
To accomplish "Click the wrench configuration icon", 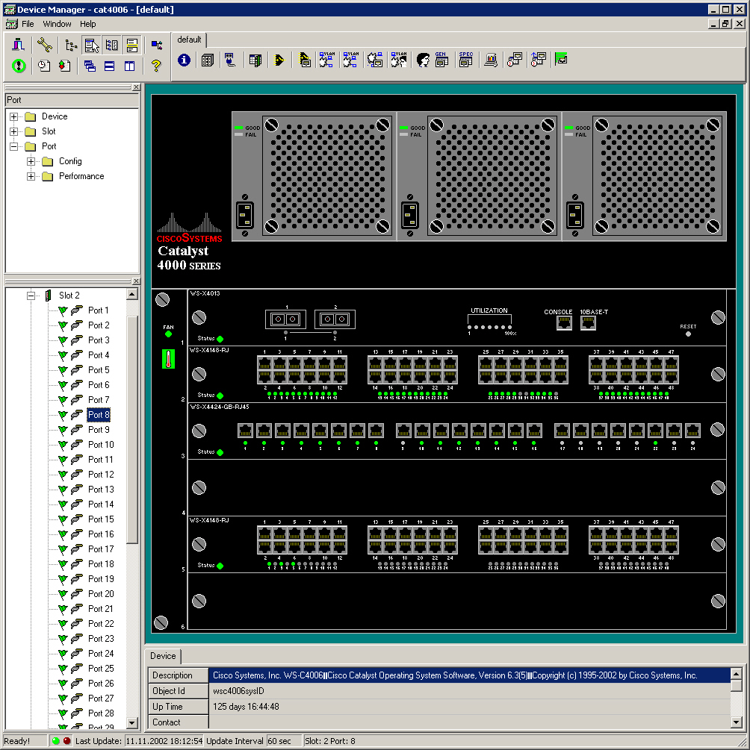I will point(44,45).
